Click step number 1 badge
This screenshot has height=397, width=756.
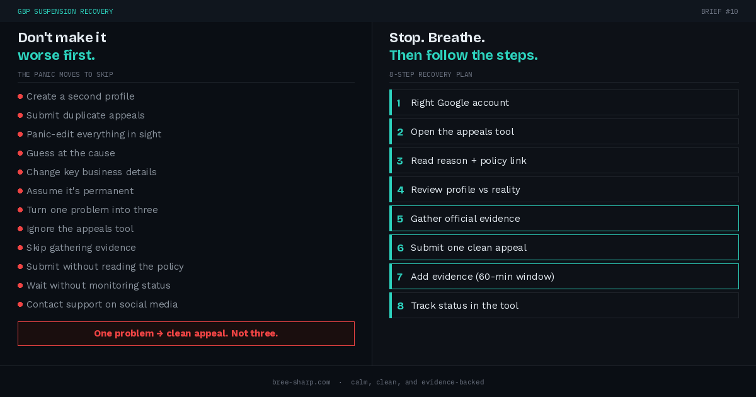[x=399, y=103]
